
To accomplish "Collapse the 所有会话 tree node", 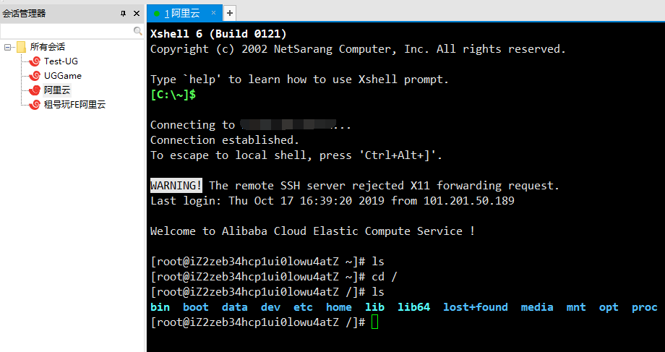I will pos(7,47).
